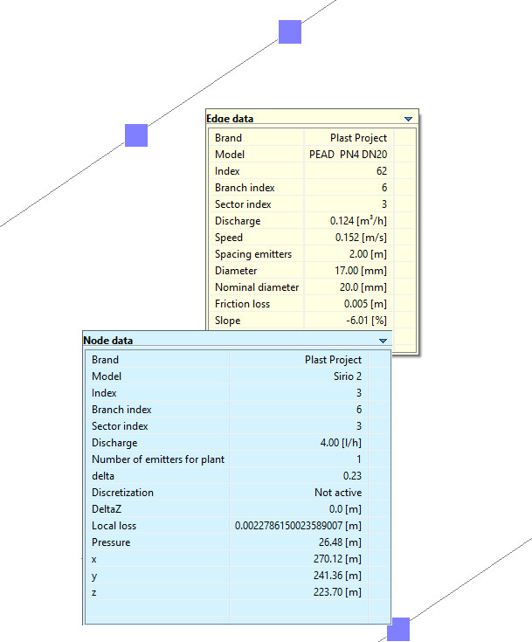Select the Slope value -6.01 %

coord(363,321)
